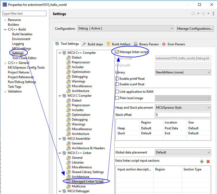This screenshot has height=194, width=217.
Task: Check Link application to RAM
Action: (117, 92)
